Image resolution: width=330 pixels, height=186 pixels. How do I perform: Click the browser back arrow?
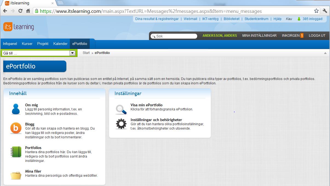[5, 11]
